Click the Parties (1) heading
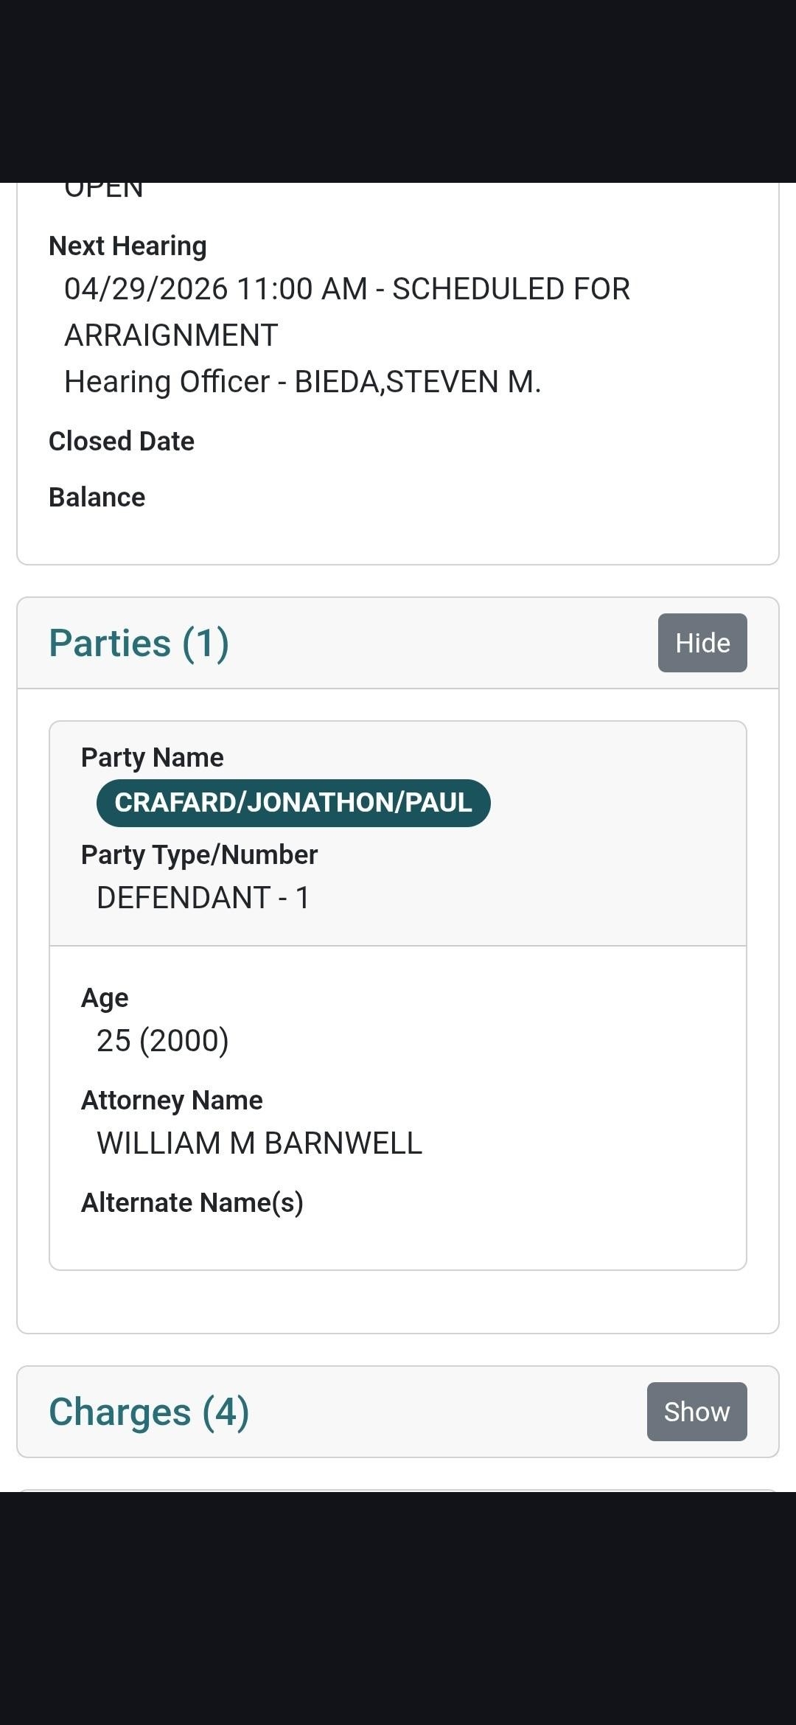Image resolution: width=796 pixels, height=1725 pixels. tap(139, 643)
